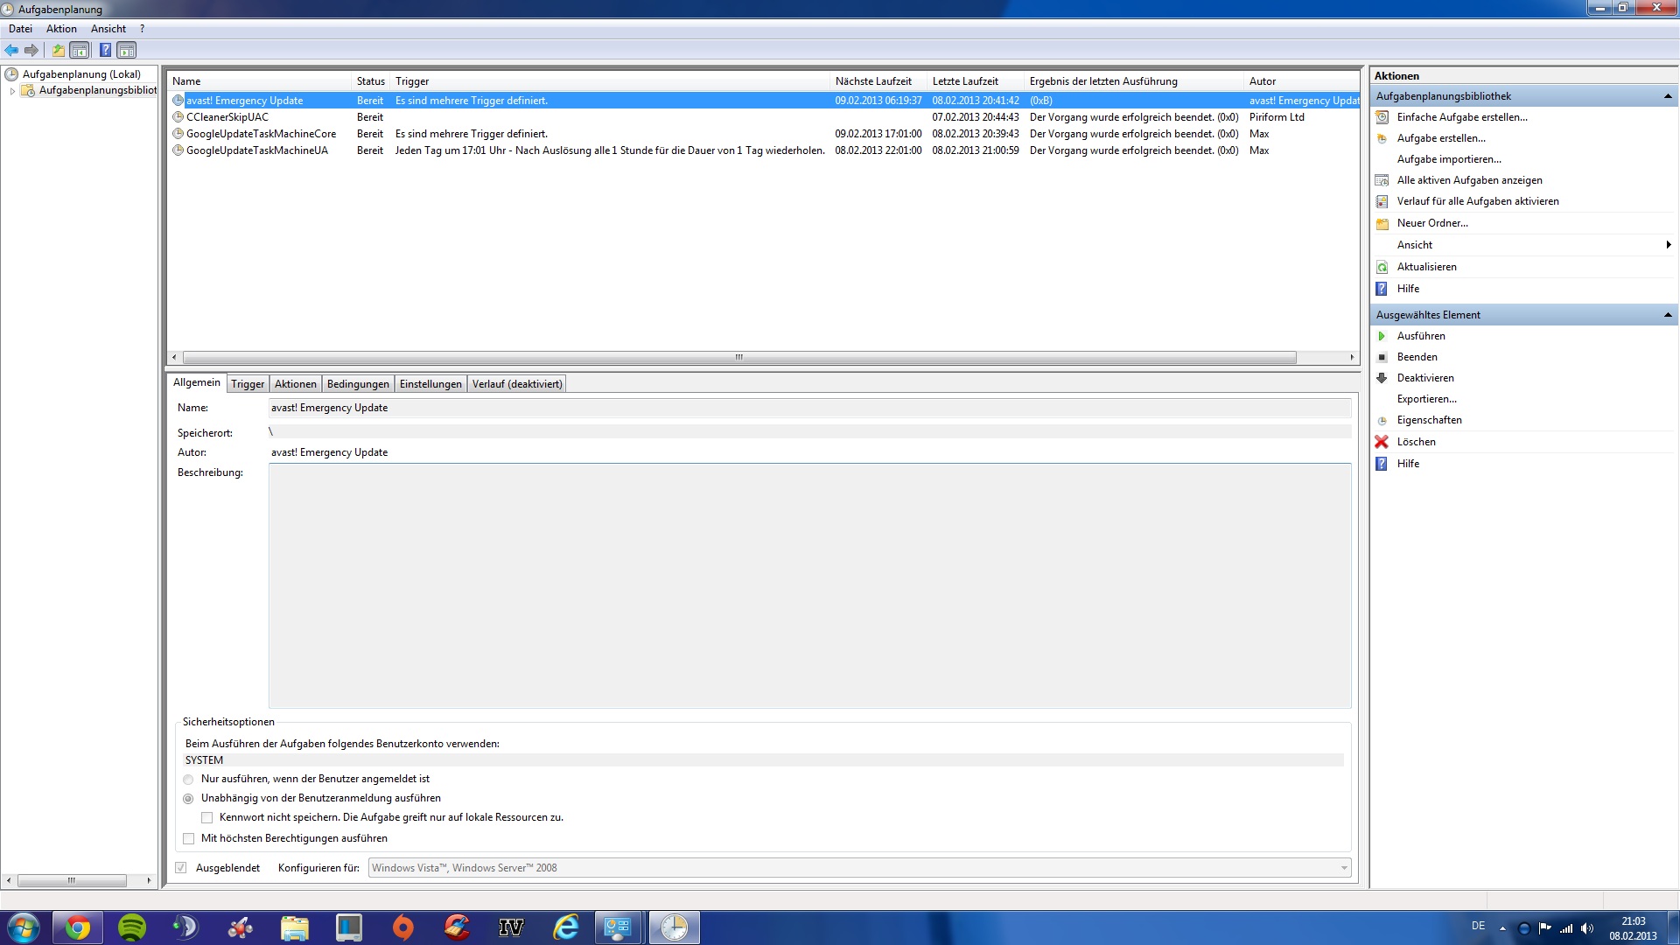Collapse the Ausgewähltes Element section

(1667, 315)
